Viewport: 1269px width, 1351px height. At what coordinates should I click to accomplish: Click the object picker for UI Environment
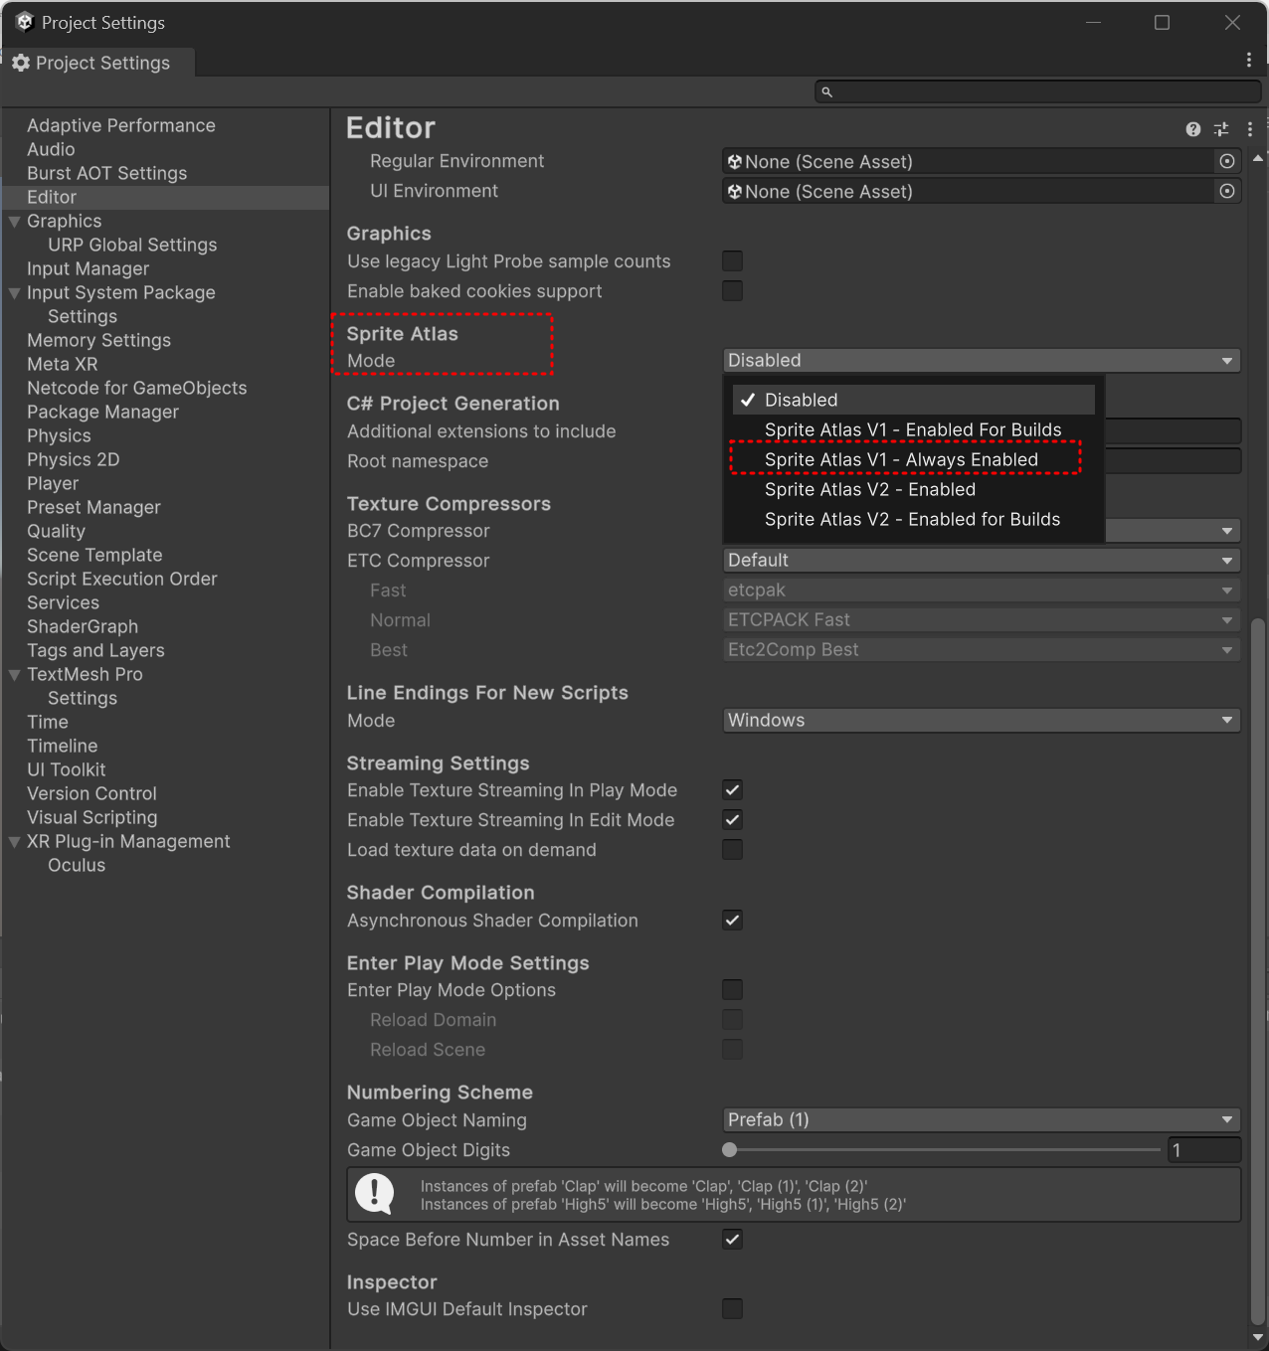click(x=1227, y=191)
